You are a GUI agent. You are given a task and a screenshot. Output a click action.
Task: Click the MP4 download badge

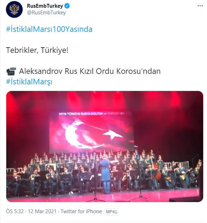tap(112, 212)
